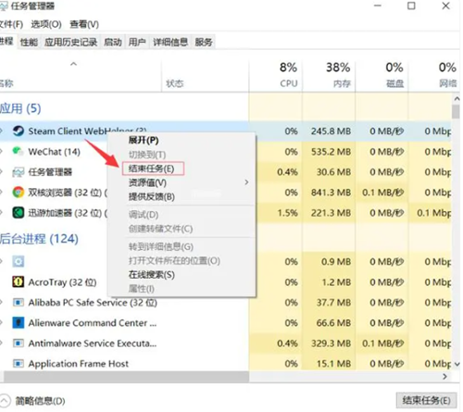
Task: Click the horizontal scrollbar right arrow
Action: (444, 377)
